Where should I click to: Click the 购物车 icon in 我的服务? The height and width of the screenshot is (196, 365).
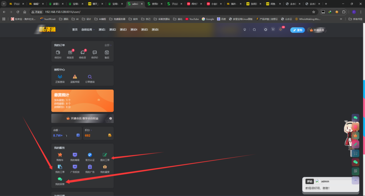point(60,157)
